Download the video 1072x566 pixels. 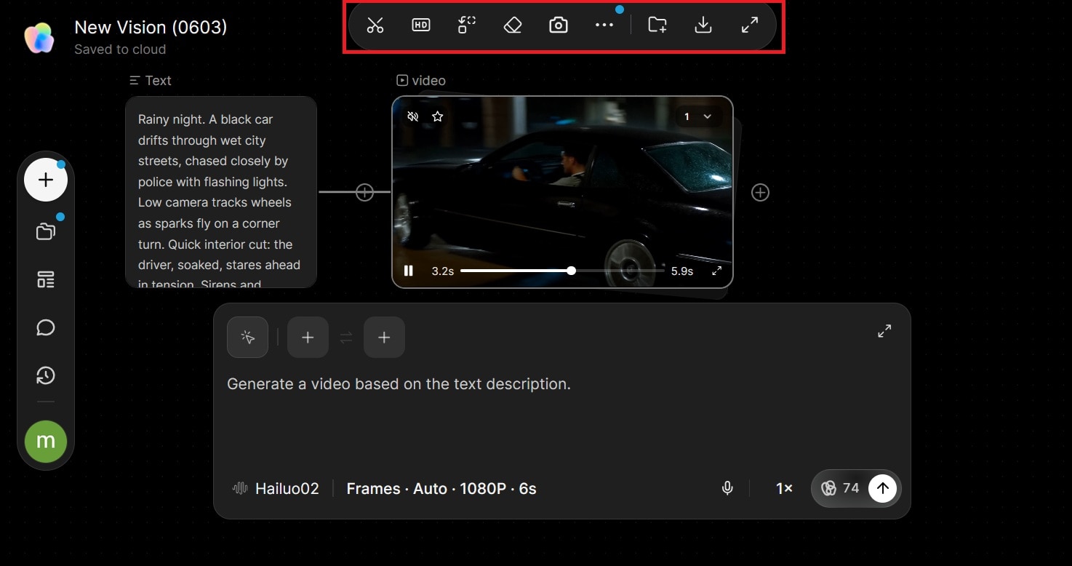click(x=703, y=25)
